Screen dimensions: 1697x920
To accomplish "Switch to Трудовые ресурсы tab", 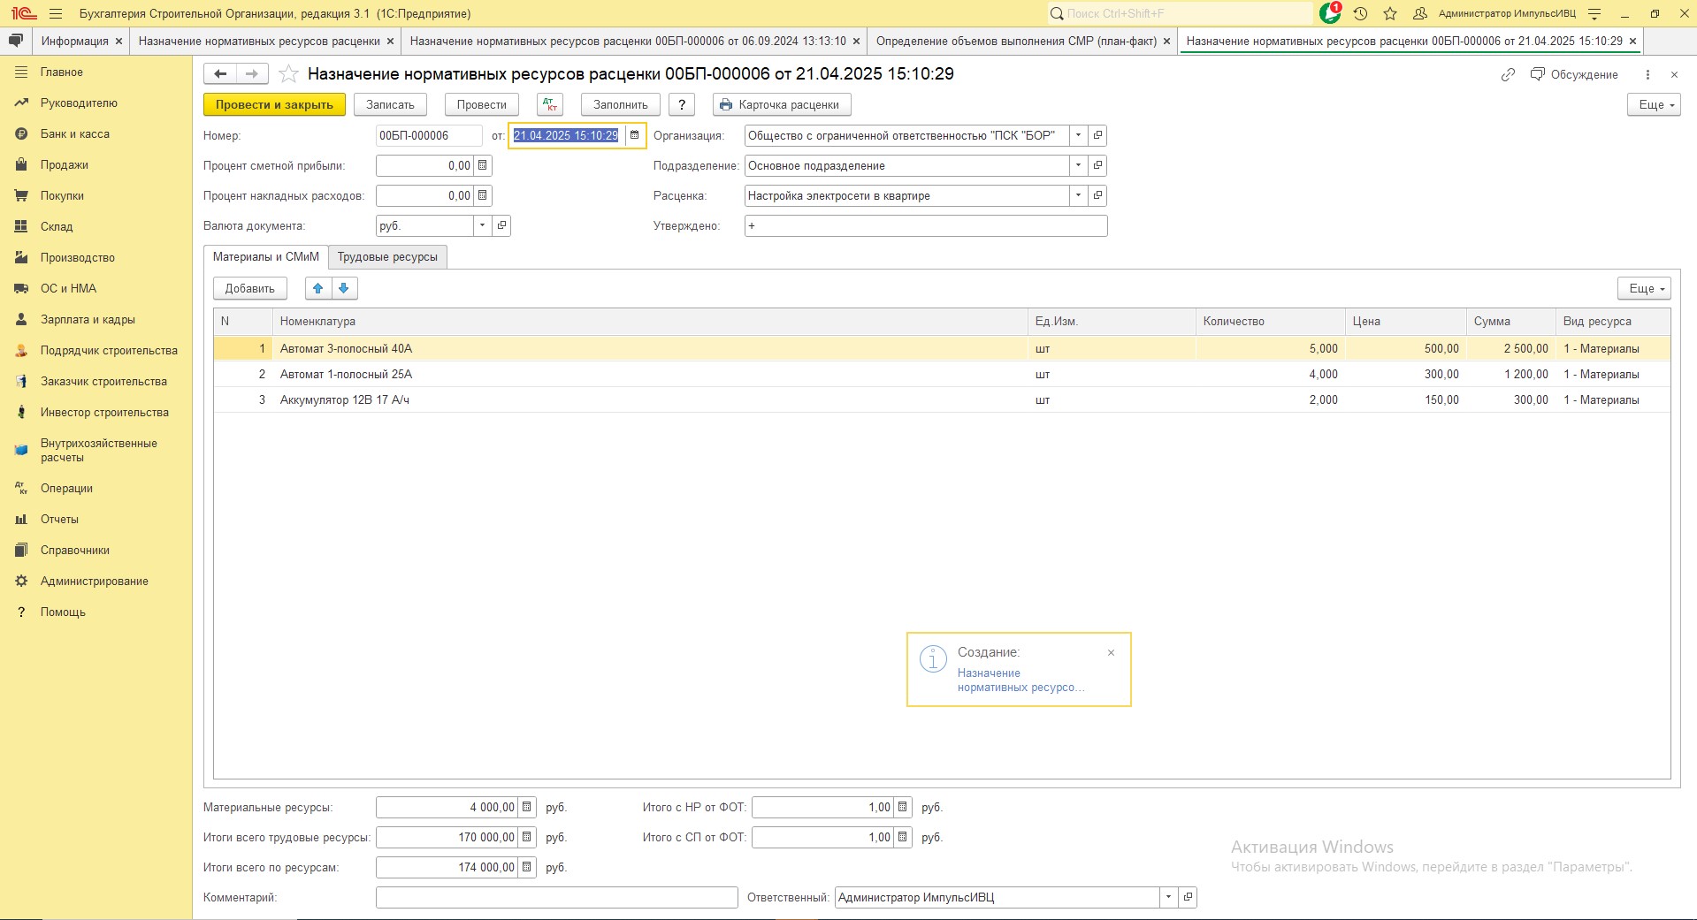I will tap(387, 257).
